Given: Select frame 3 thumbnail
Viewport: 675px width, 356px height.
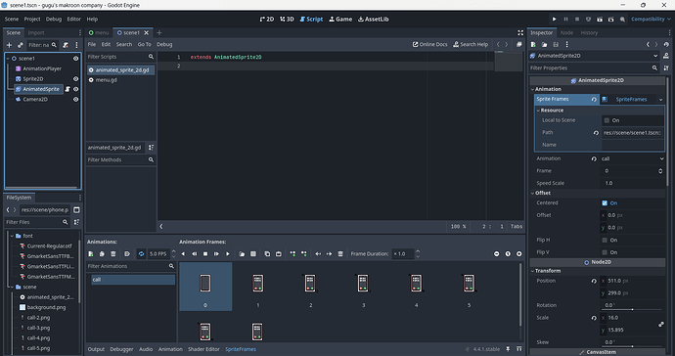Looking at the screenshot, I should [363, 287].
